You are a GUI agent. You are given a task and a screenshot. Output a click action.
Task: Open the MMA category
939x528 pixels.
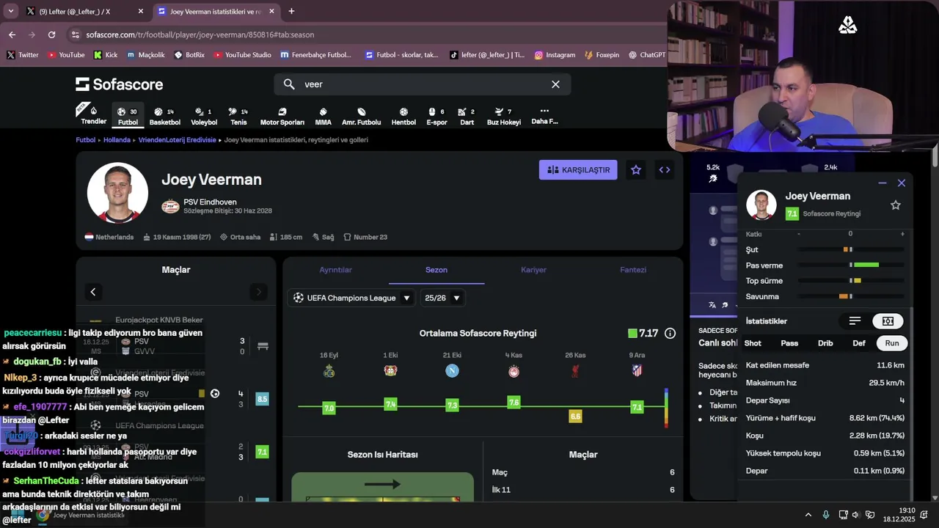pyautogui.click(x=323, y=116)
